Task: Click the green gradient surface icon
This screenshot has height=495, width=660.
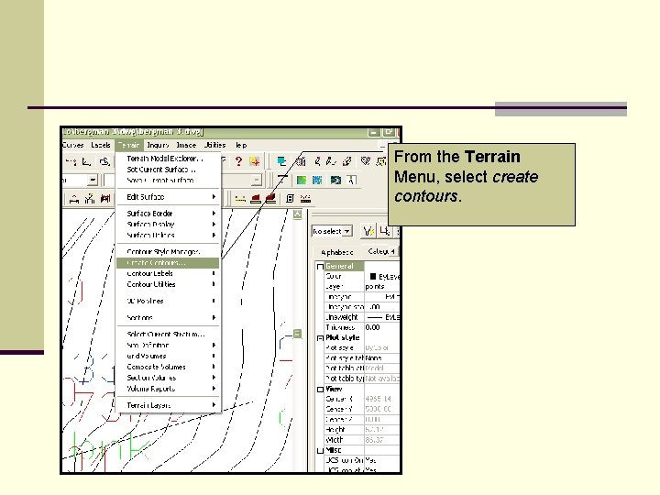Action: click(302, 181)
